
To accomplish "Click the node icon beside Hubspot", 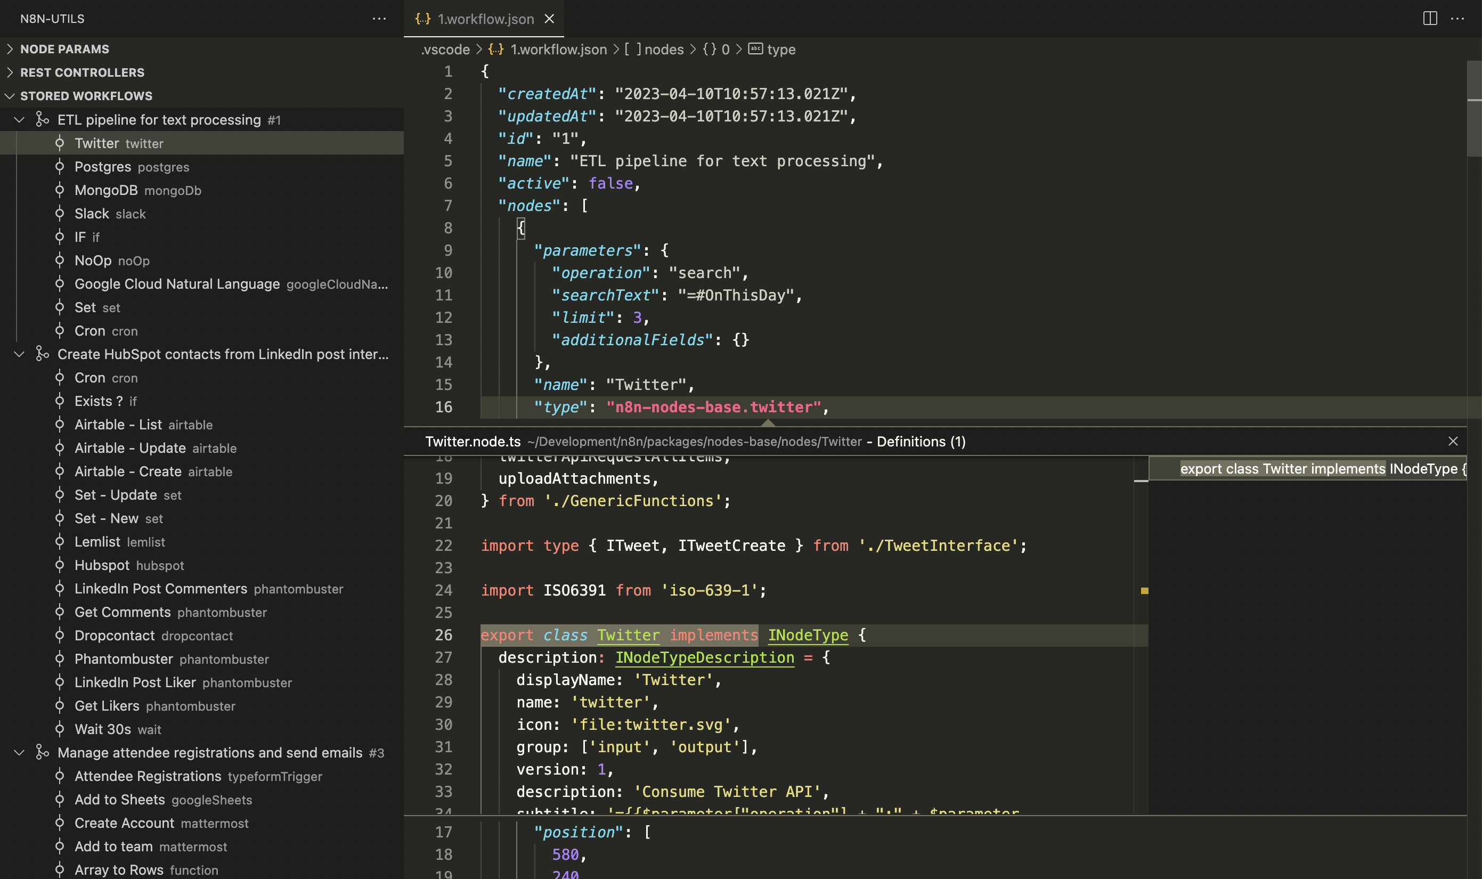I will tap(59, 566).
